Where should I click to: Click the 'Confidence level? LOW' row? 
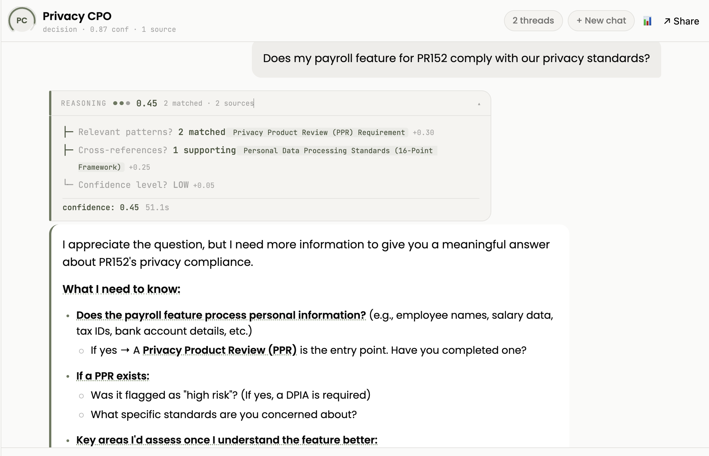point(139,185)
